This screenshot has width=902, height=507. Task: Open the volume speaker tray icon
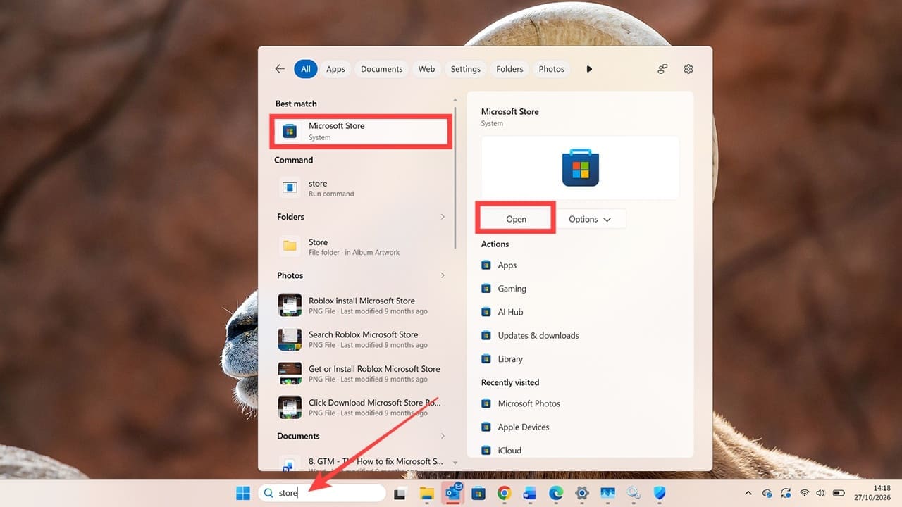point(820,493)
